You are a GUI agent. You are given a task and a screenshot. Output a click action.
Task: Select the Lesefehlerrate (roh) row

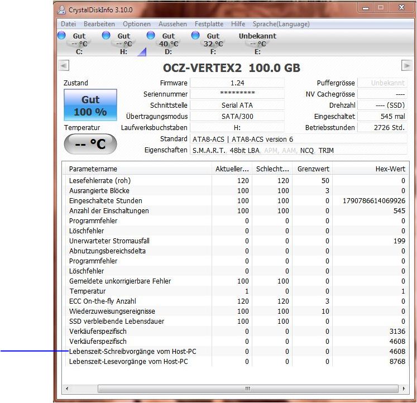[236, 180]
